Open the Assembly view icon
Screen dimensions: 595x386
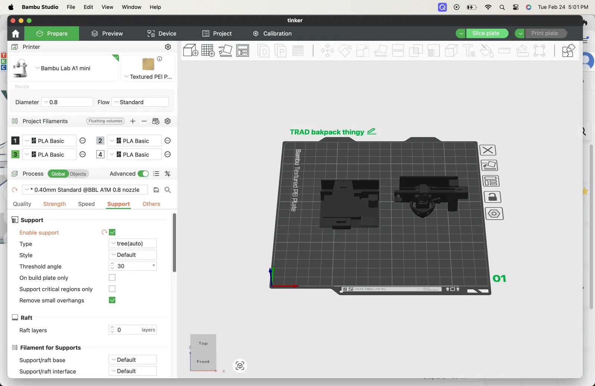tap(569, 50)
